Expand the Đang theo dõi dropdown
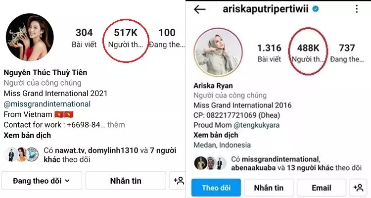This screenshot has height=198, width=371. [x=42, y=181]
